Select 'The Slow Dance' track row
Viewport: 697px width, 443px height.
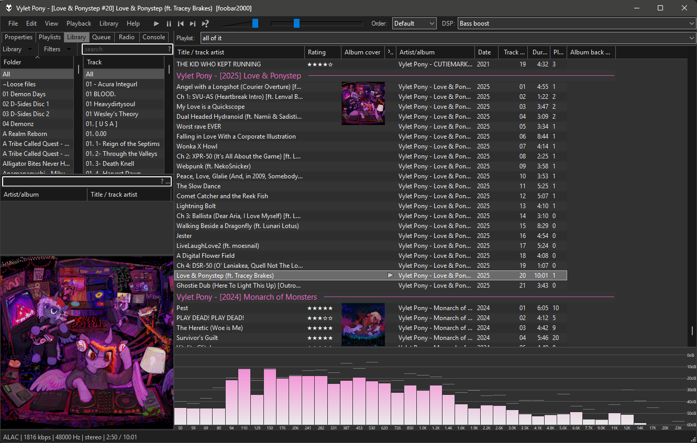[371, 186]
